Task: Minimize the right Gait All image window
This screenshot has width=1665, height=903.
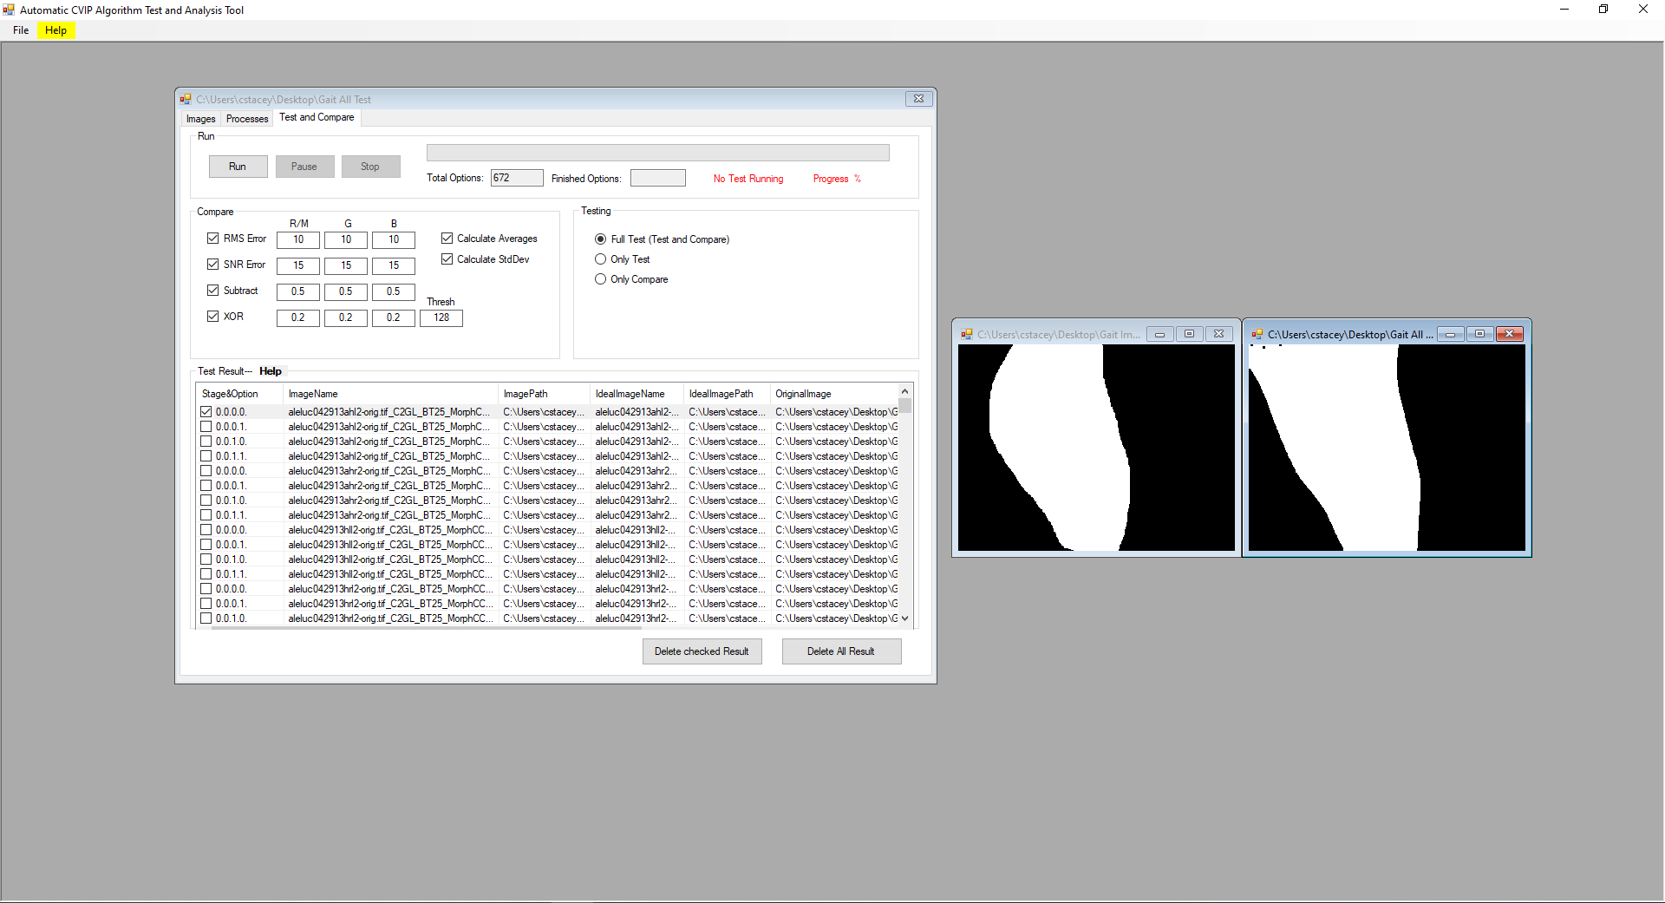Action: (x=1450, y=334)
